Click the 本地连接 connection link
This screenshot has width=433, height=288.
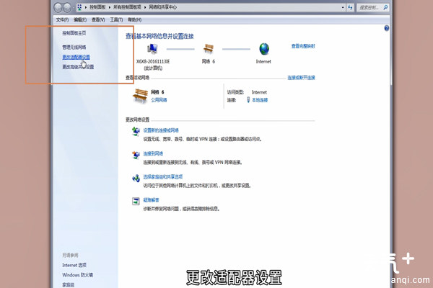259,100
